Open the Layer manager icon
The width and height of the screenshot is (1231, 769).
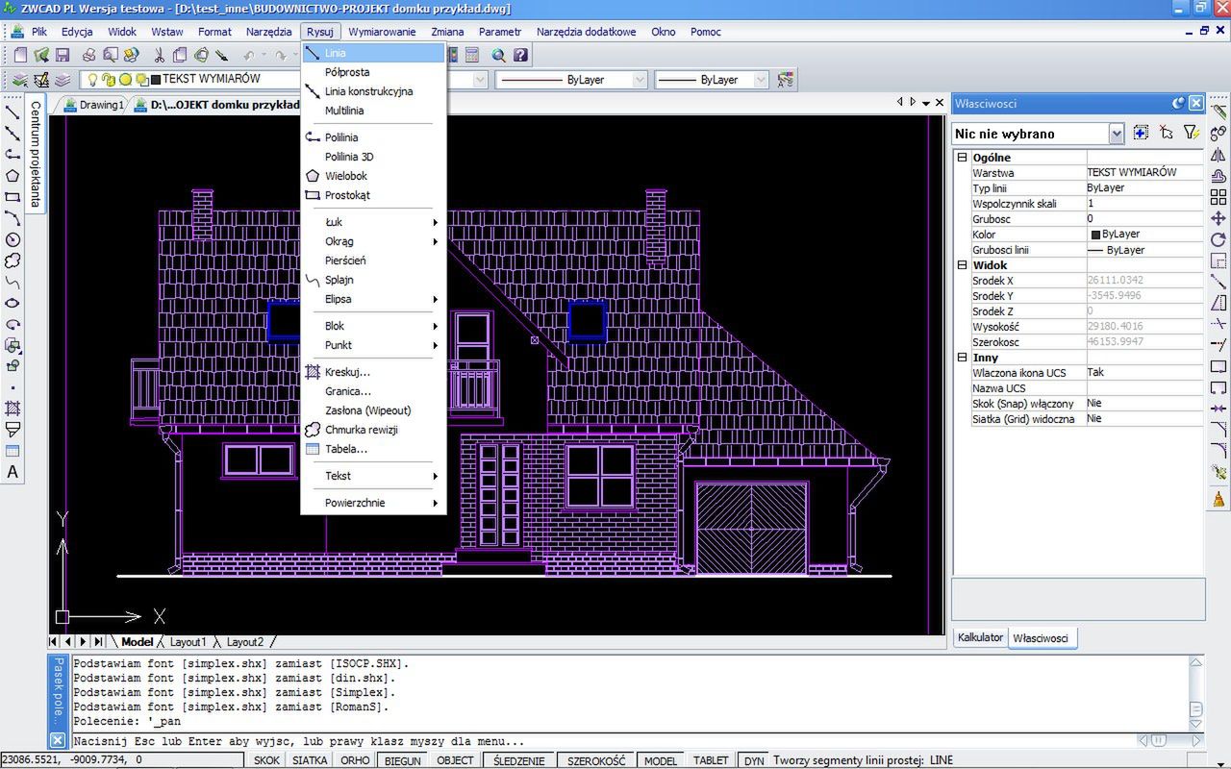point(20,80)
